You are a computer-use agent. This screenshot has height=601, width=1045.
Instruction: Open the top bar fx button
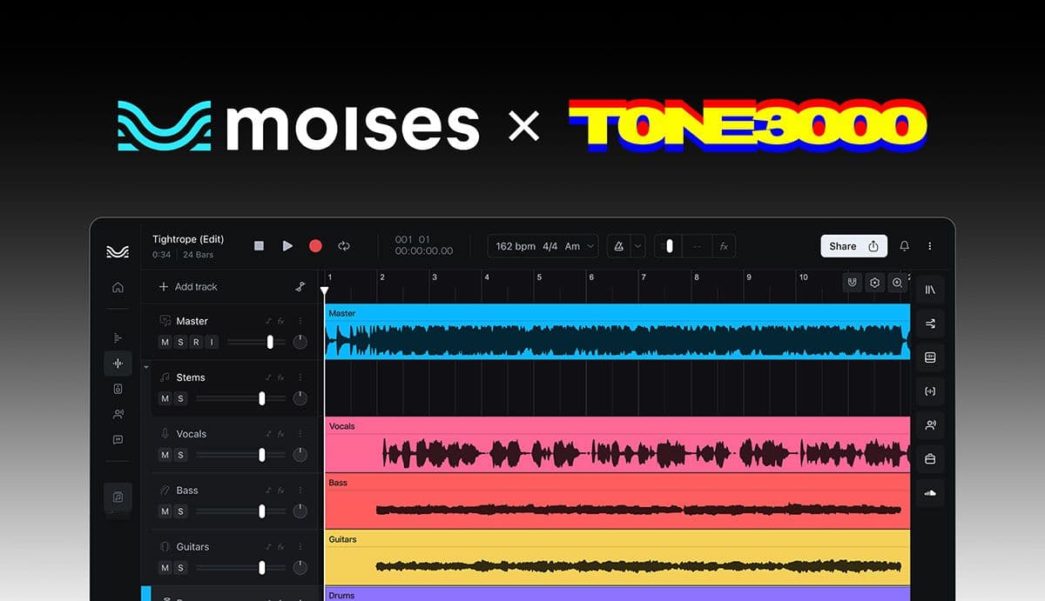723,246
